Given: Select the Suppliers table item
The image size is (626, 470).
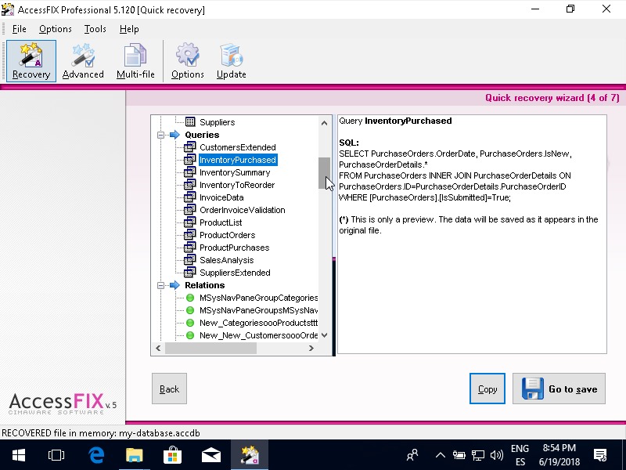Looking at the screenshot, I should pos(217,122).
